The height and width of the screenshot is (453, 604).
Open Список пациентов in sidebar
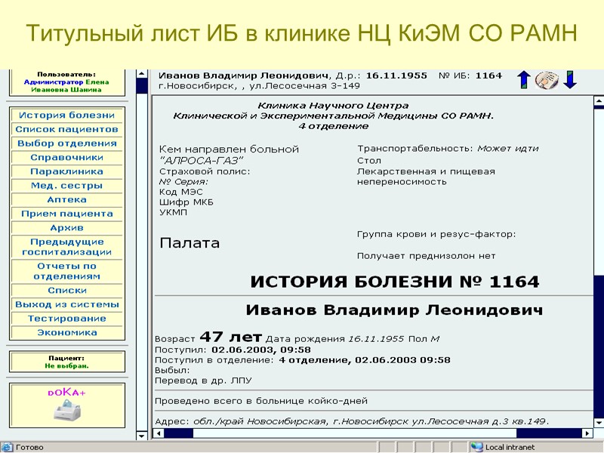pos(67,129)
